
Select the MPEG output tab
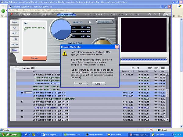15,33
